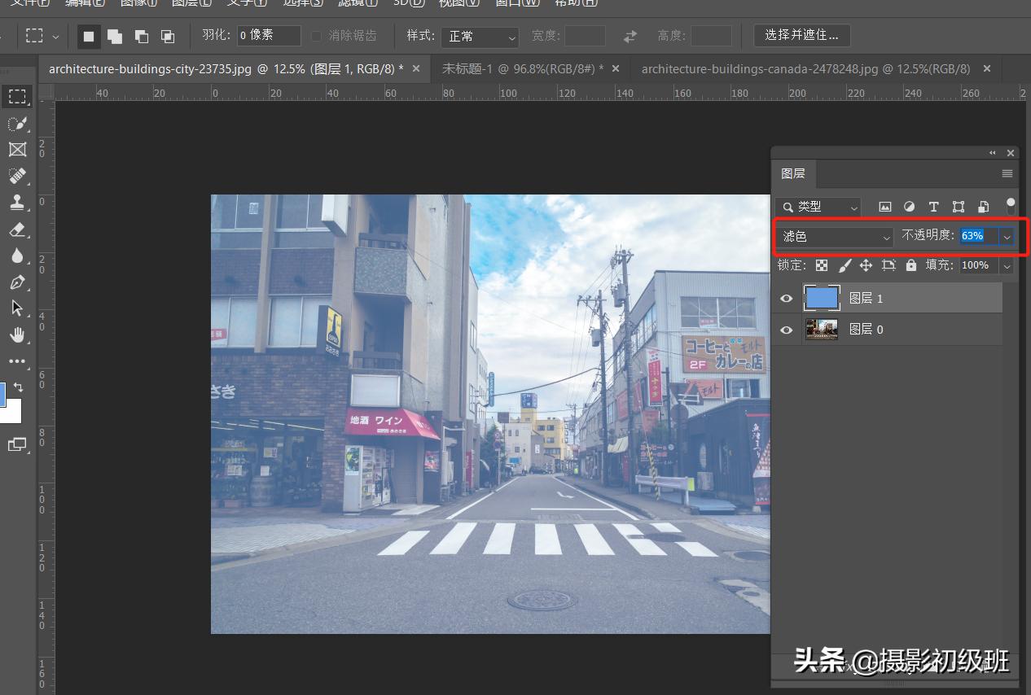This screenshot has width=1031, height=695.
Task: Select the Eraser tool
Action: 17,229
